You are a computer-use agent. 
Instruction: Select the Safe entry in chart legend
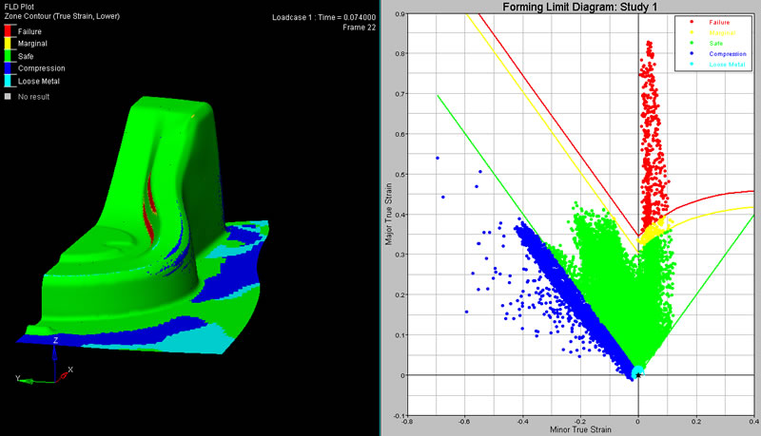pos(716,42)
